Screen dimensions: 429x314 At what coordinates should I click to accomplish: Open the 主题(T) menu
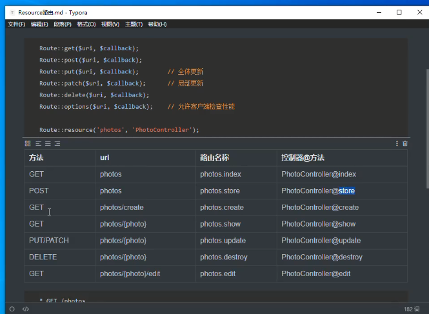[x=134, y=24]
